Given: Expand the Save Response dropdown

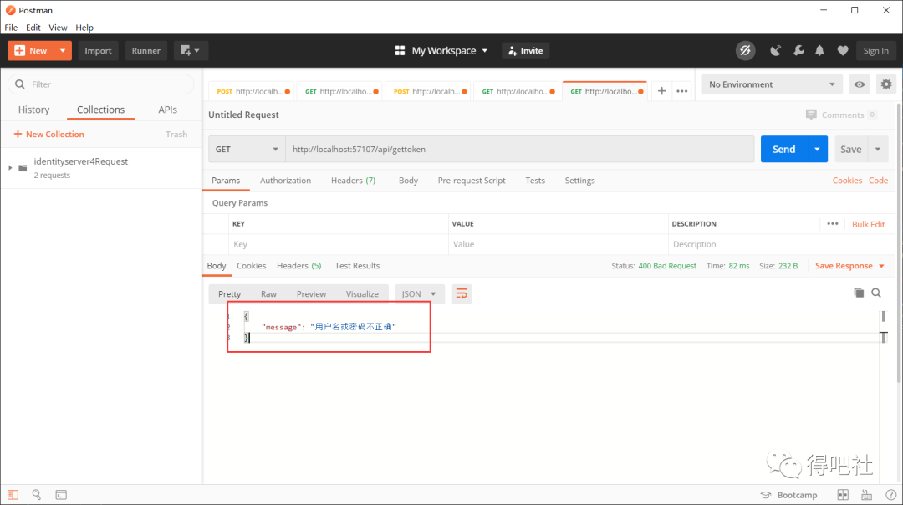Looking at the screenshot, I should tap(882, 266).
